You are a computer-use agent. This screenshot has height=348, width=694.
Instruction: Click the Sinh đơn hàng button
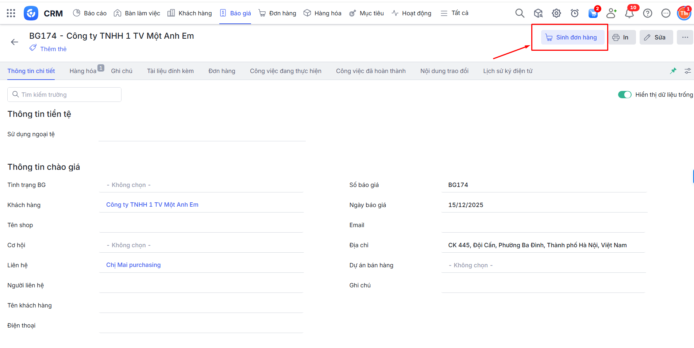pyautogui.click(x=572, y=37)
